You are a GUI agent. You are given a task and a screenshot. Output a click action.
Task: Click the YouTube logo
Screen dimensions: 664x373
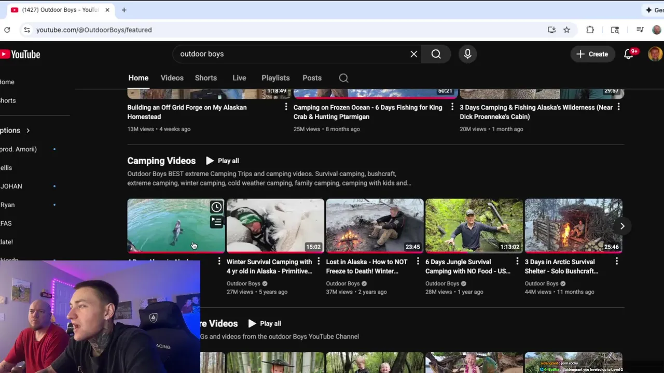pyautogui.click(x=20, y=54)
